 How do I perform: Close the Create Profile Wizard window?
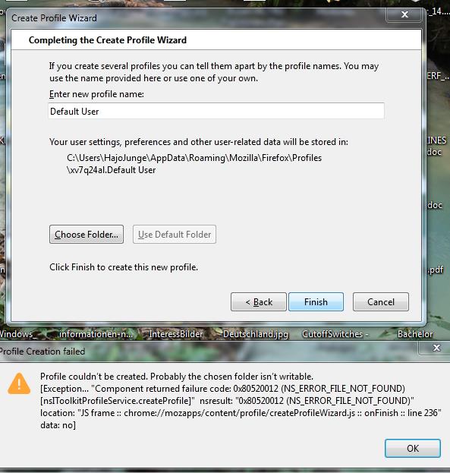[404, 14]
